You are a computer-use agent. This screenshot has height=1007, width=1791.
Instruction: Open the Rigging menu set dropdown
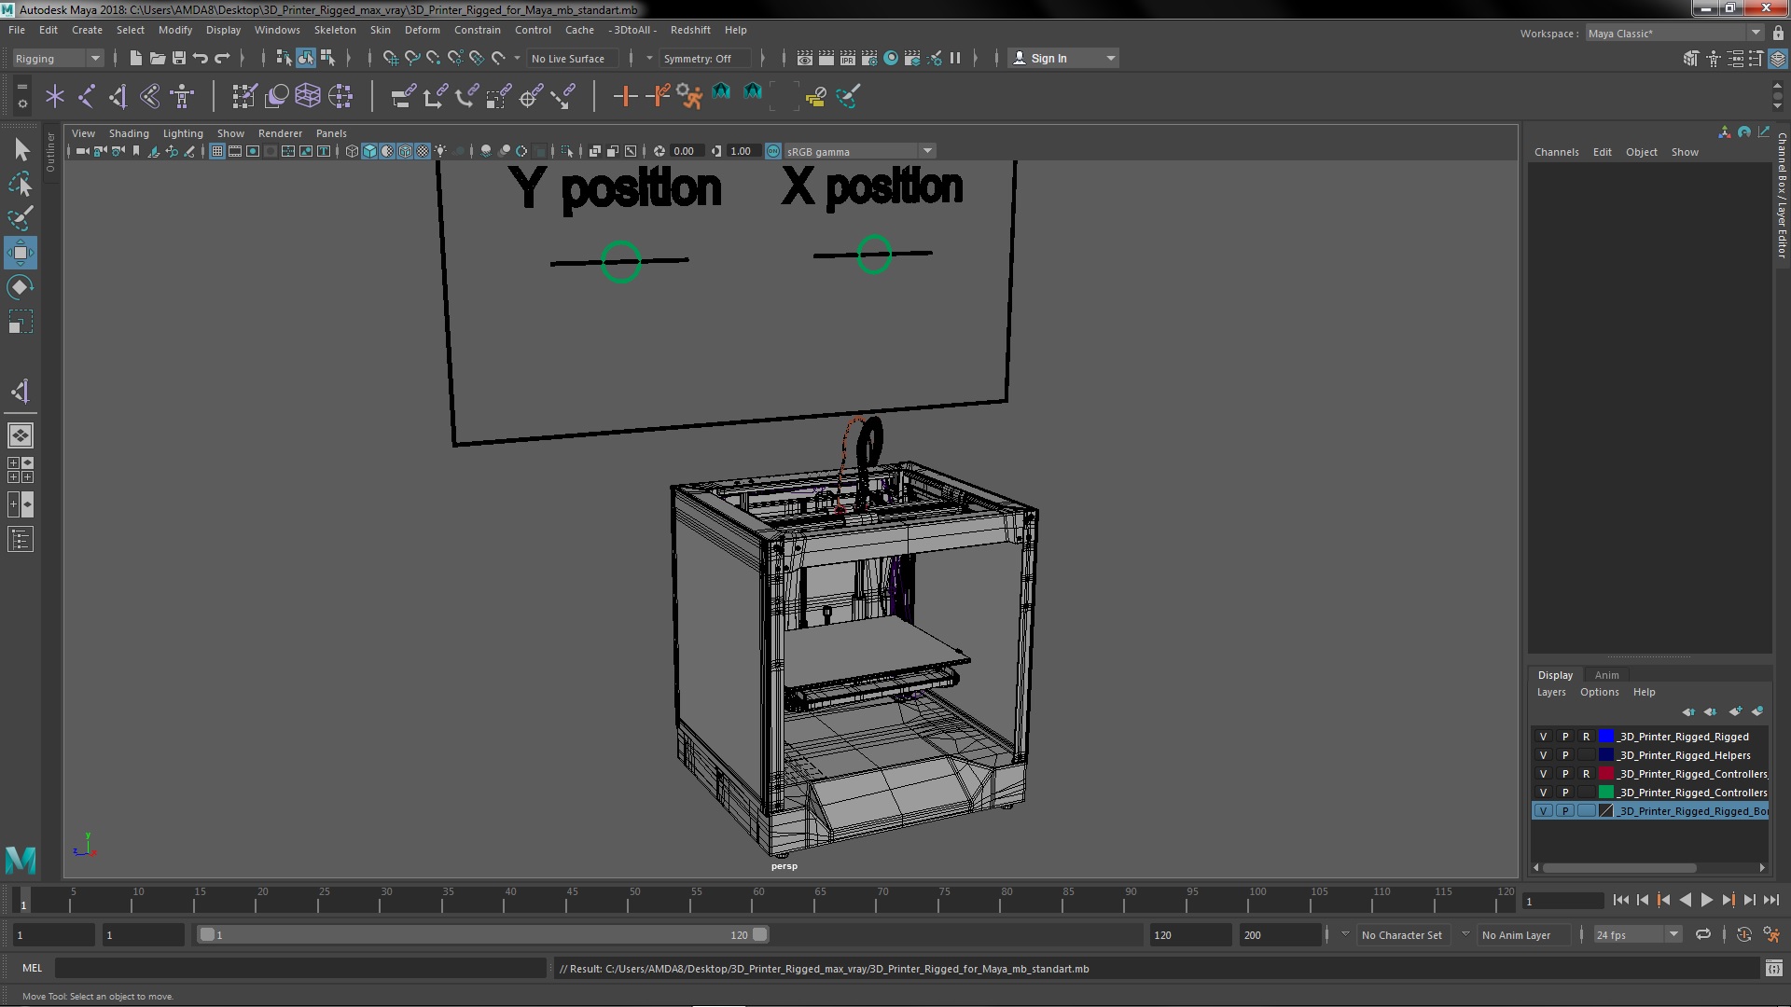pos(58,58)
